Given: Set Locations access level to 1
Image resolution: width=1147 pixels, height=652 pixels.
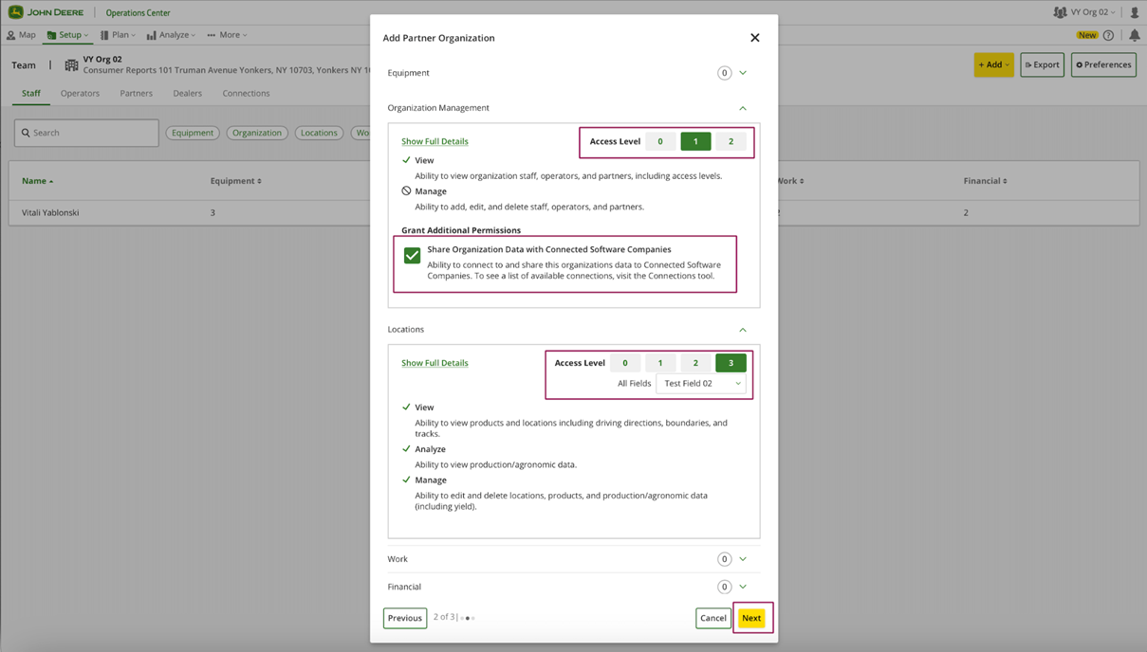Looking at the screenshot, I should point(660,363).
